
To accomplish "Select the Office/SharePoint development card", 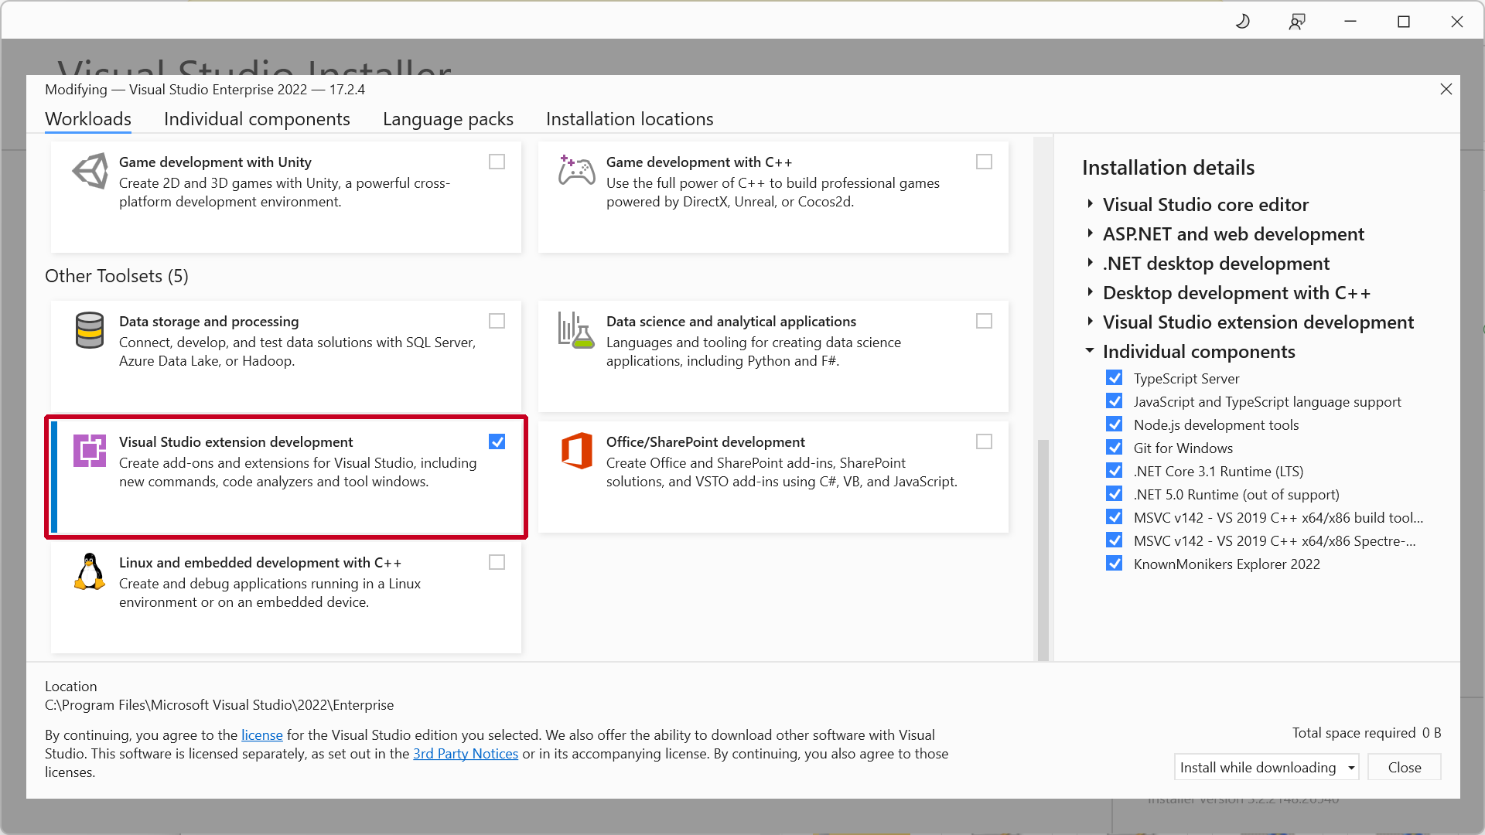I will point(773,477).
